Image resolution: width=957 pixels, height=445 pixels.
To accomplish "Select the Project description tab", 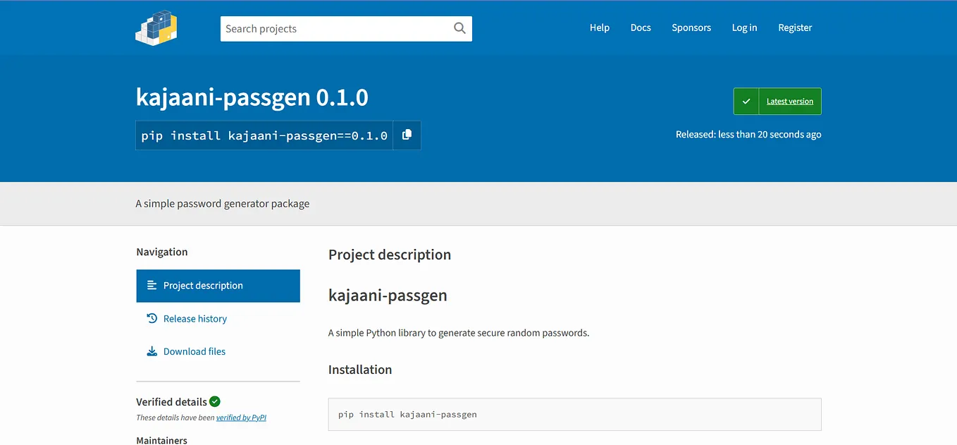I will coord(218,286).
